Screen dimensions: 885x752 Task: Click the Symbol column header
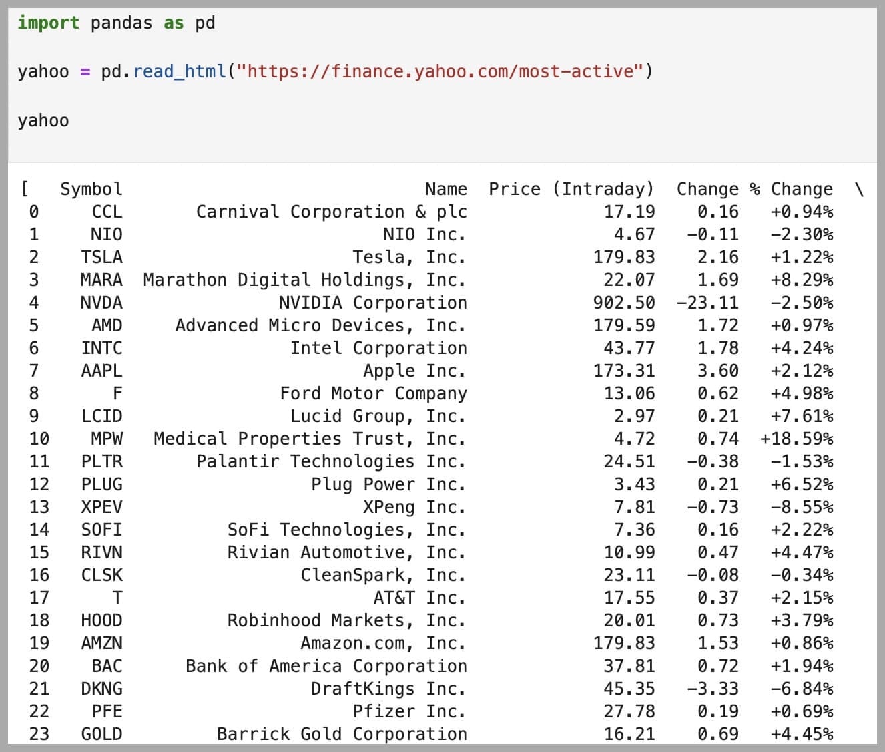[91, 189]
